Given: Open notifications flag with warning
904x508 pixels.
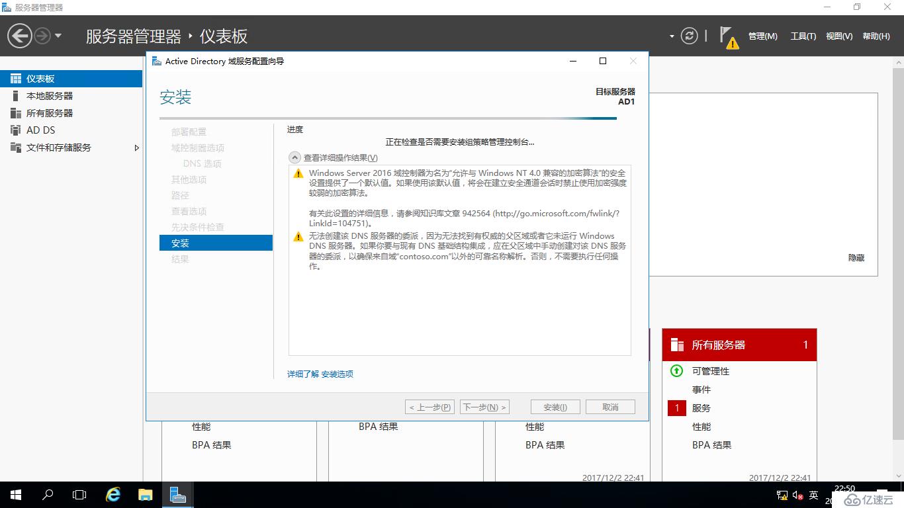Looking at the screenshot, I should pos(729,37).
